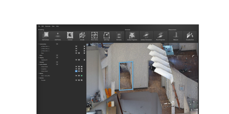
Task: Run Point Projection generator
Action: click(160, 36)
